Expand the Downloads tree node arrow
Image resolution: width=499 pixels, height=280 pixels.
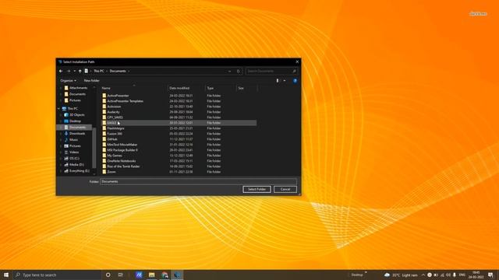pyautogui.click(x=61, y=134)
